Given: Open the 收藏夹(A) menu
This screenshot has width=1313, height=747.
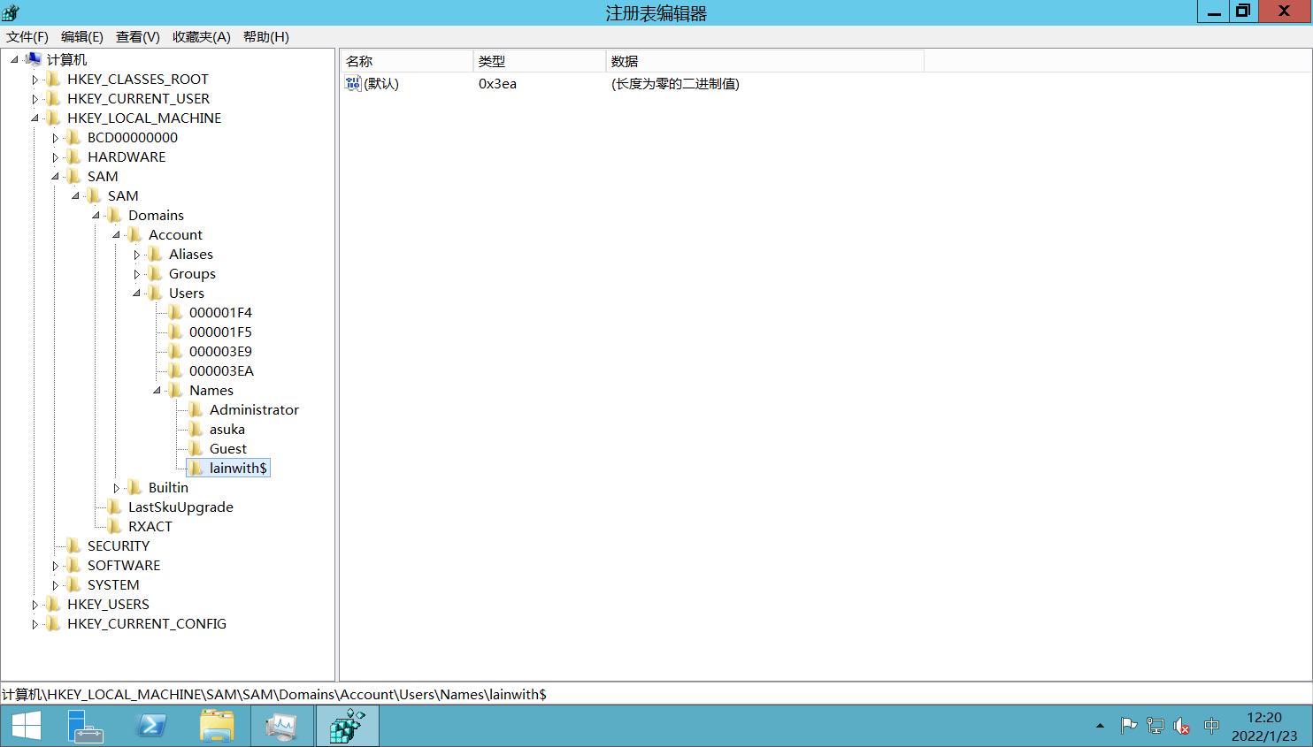Looking at the screenshot, I should pyautogui.click(x=202, y=36).
